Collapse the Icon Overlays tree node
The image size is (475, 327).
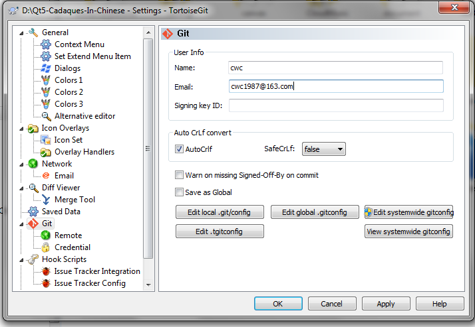21,129
